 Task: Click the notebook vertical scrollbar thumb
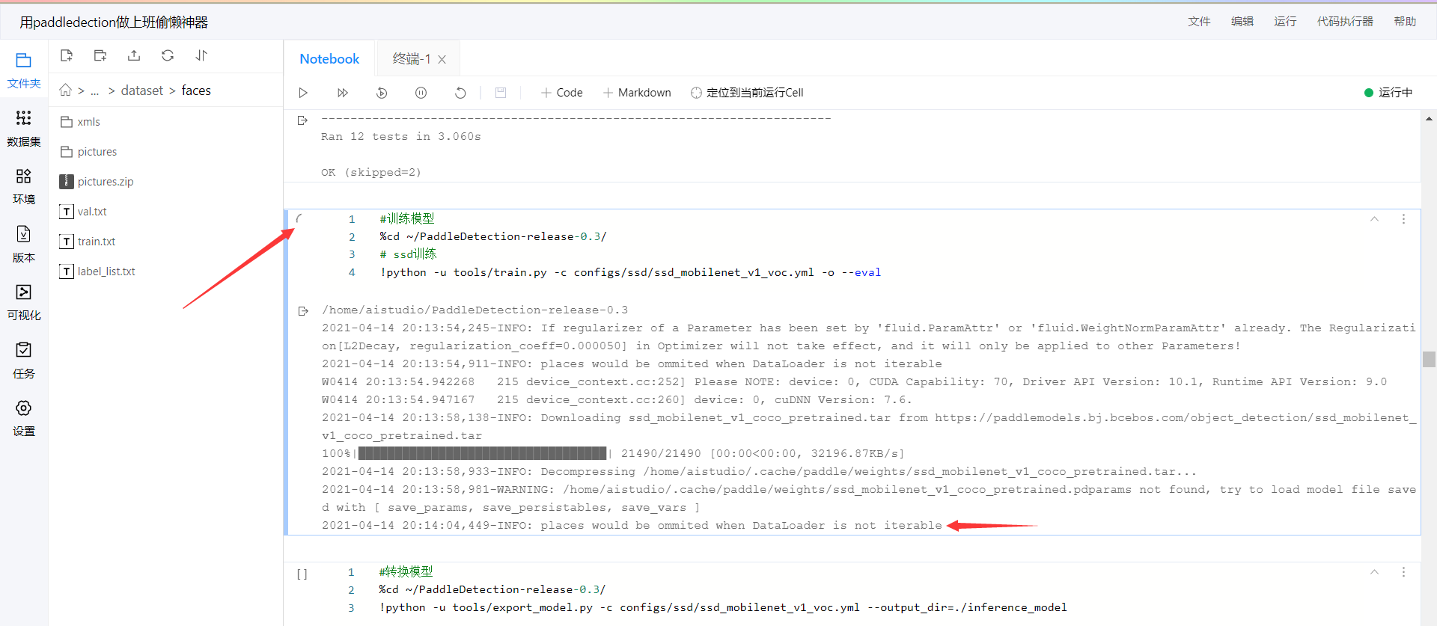pos(1429,359)
